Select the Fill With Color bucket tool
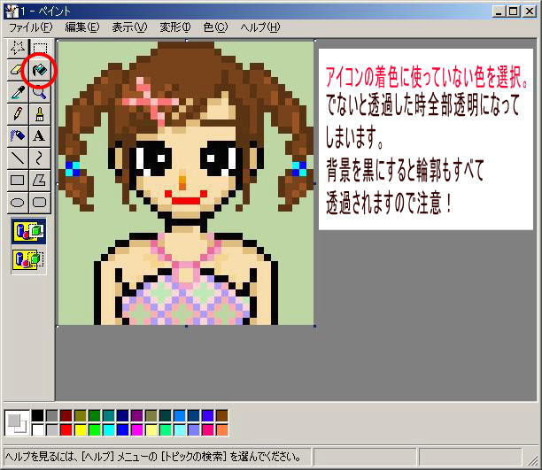 pos(40,70)
